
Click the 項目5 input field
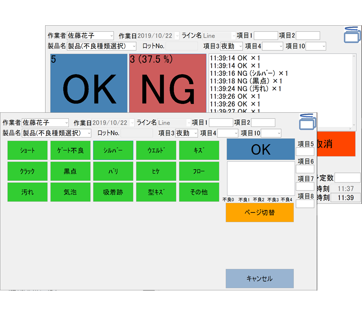305,152
